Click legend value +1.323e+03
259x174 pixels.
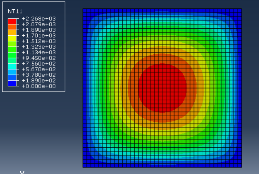click(x=39, y=47)
